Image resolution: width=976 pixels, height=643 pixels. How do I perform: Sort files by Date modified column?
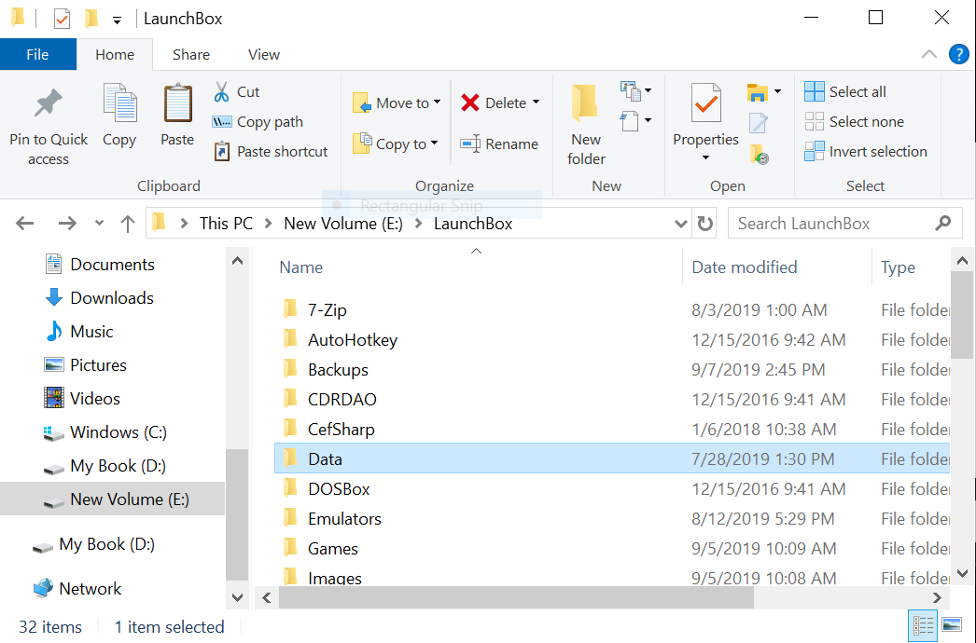tap(745, 267)
